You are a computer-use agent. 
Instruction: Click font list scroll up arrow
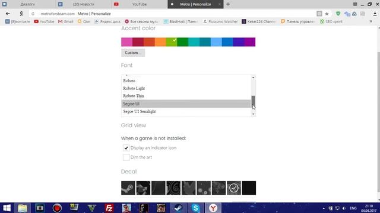point(254,78)
